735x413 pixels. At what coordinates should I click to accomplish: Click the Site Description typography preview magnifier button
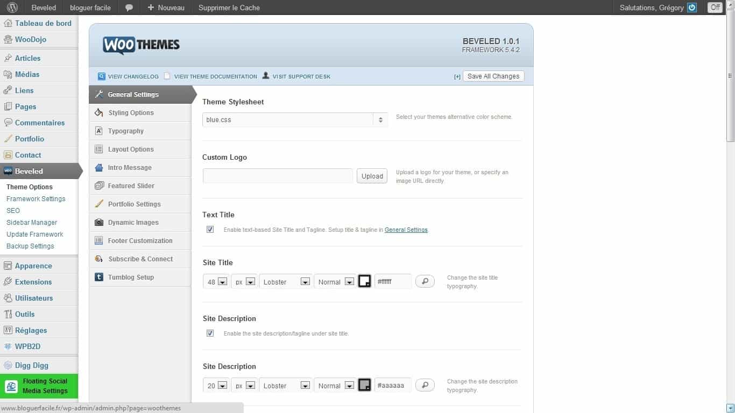(x=425, y=385)
